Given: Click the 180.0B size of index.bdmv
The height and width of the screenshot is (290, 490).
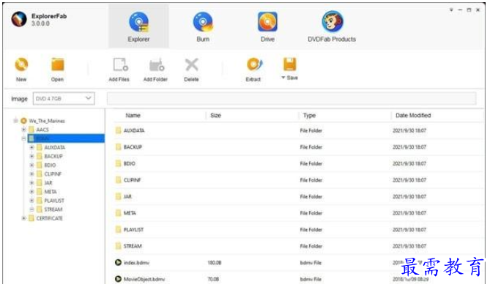Looking at the screenshot, I should tap(215, 263).
